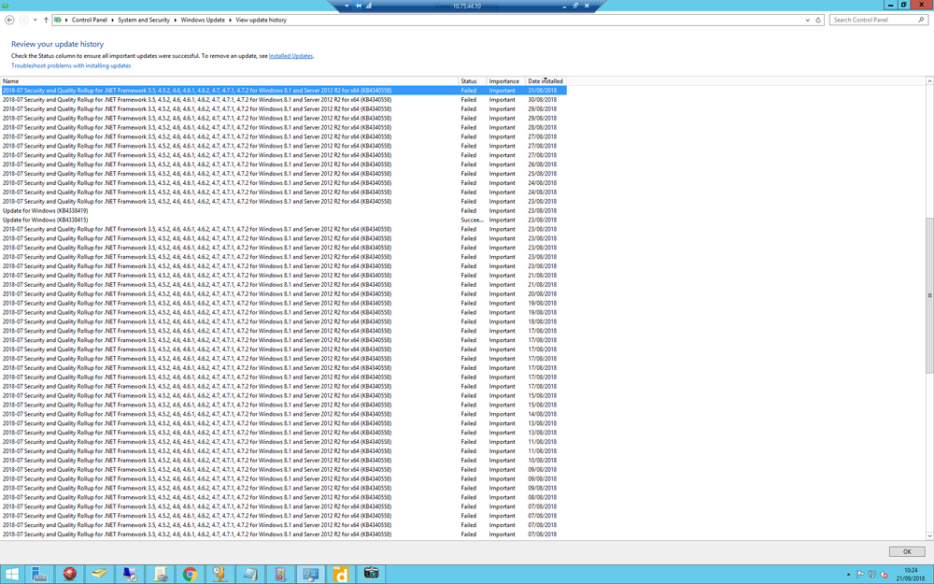Click the signal strength icon on connection bar
This screenshot has height=584, width=934.
(x=369, y=6)
